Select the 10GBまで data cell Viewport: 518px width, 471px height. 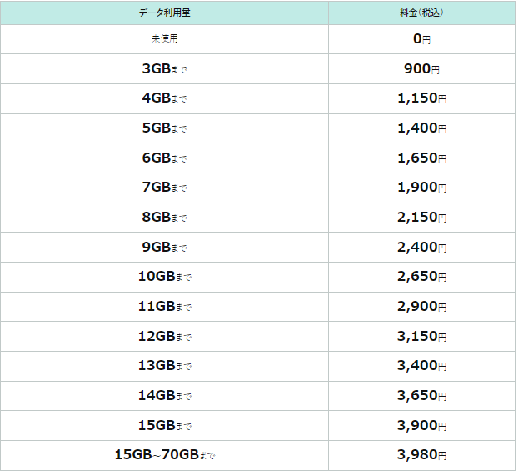(x=164, y=277)
